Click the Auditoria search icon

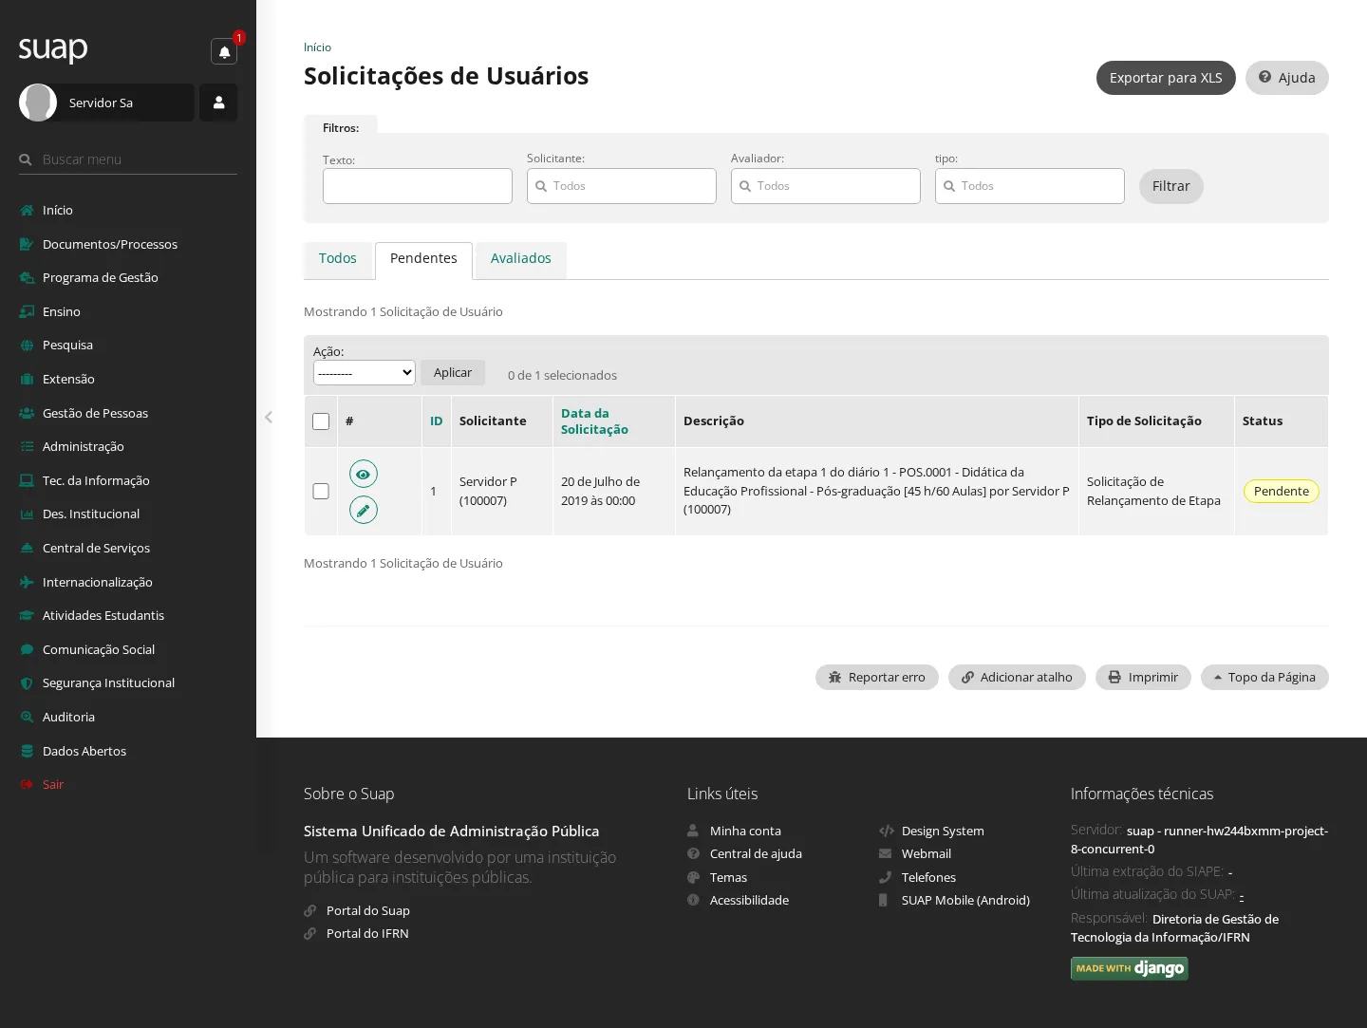pos(27,718)
